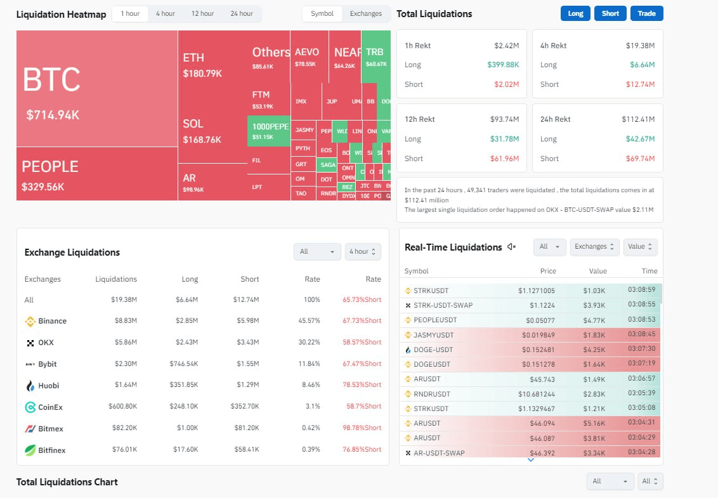Open the first All dropdown for Total Liquidations Chart
This screenshot has height=498, width=718.
[x=610, y=482]
